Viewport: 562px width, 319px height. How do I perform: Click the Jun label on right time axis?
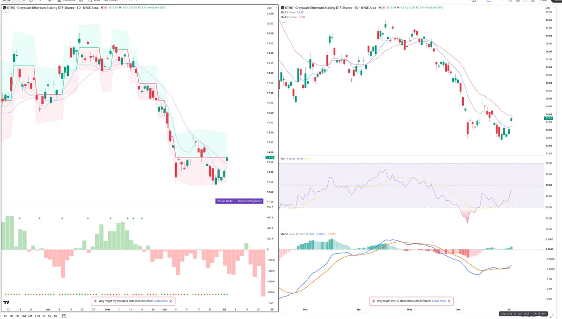458,310
